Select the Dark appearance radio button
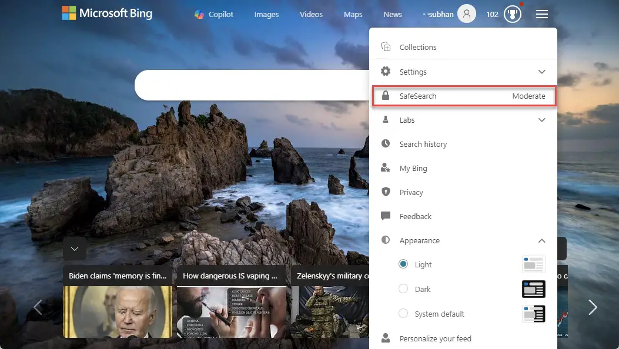The width and height of the screenshot is (619, 349). tap(403, 288)
